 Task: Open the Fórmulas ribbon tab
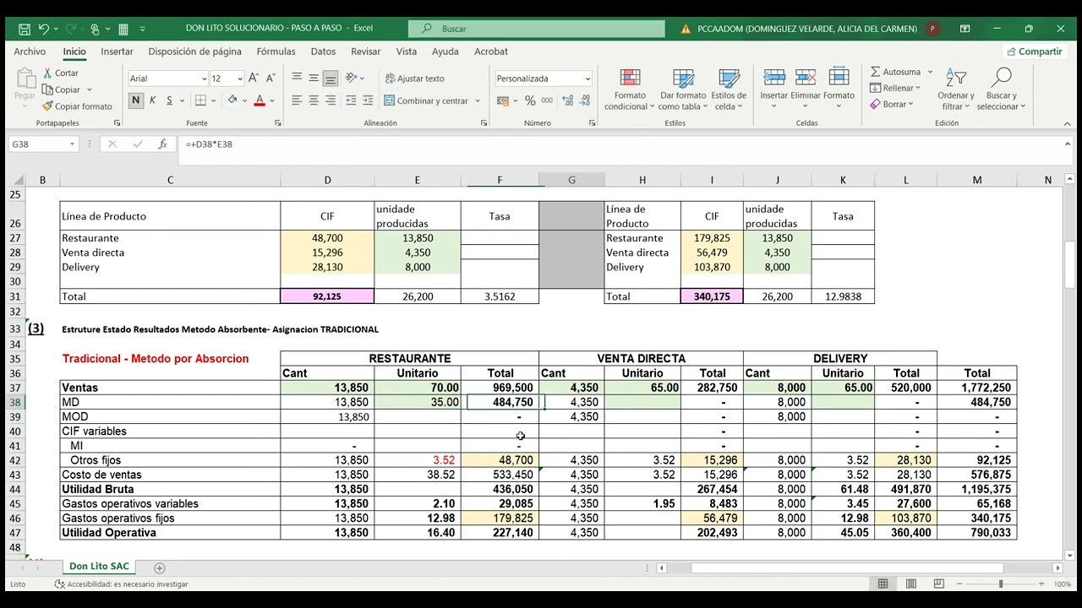tap(276, 52)
